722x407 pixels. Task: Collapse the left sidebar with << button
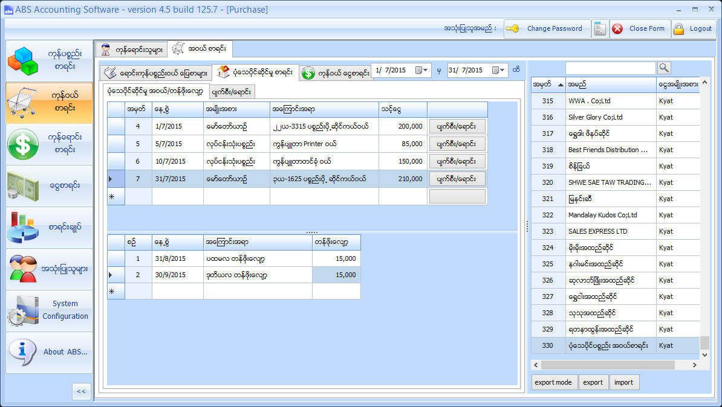coord(81,391)
